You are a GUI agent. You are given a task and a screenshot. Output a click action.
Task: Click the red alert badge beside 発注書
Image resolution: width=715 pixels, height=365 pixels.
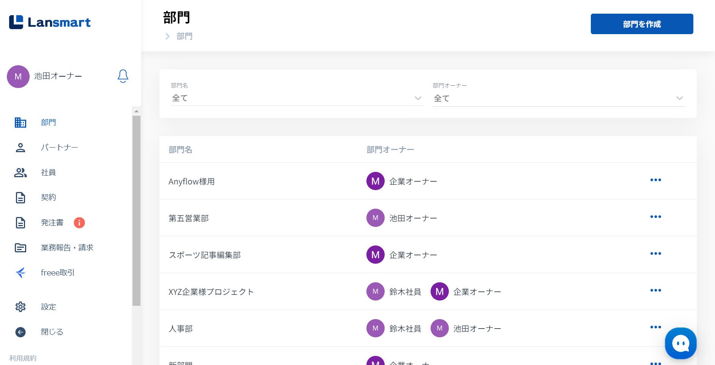pyautogui.click(x=79, y=223)
